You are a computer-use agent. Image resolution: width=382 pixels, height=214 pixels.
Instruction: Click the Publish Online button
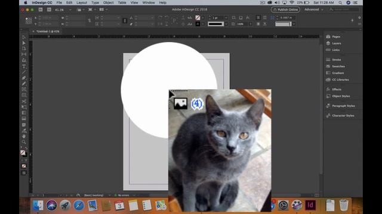pos(285,10)
